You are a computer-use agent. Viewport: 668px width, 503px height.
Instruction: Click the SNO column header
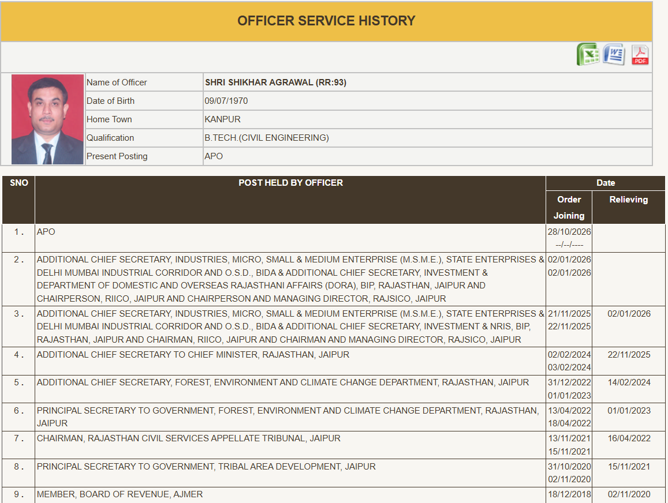point(18,183)
